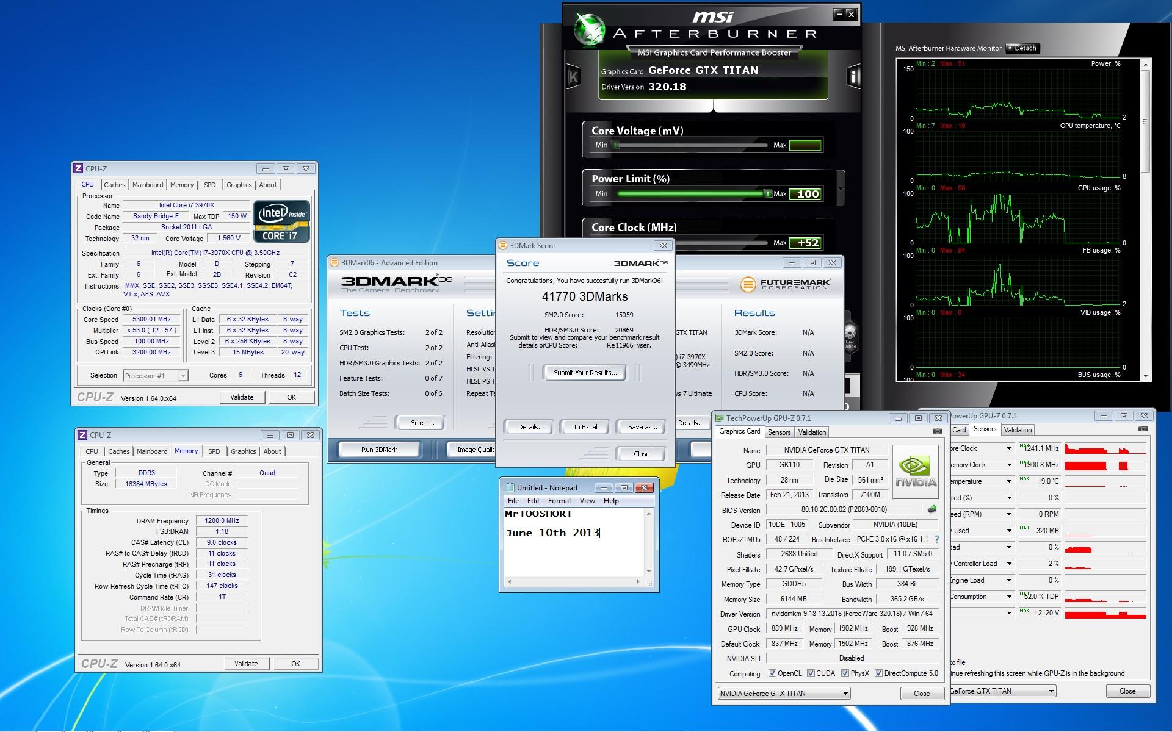Click the 3DMark06 Advanced Edition title bar icon
This screenshot has height=732, width=1172.
tap(335, 263)
